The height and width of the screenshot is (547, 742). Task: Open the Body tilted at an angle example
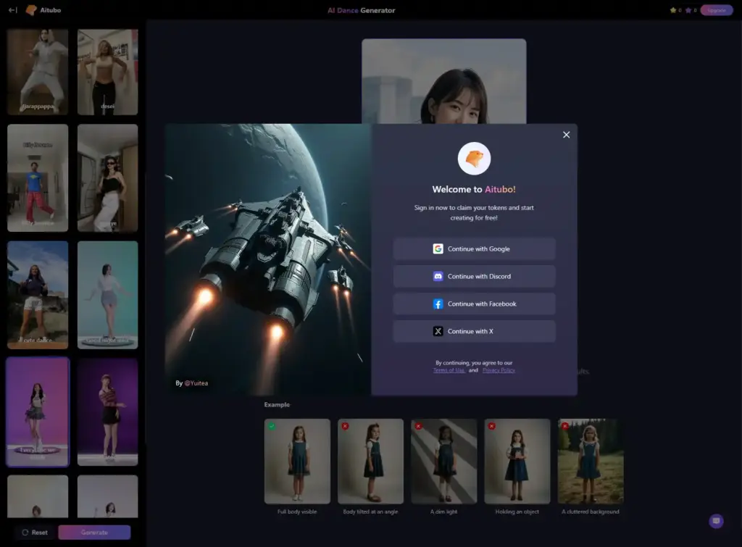(x=370, y=462)
